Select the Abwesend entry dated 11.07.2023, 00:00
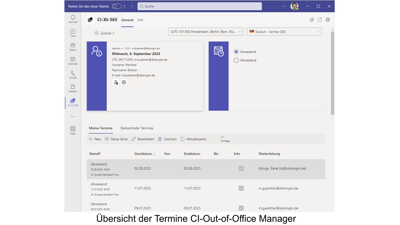Viewport: 400px width, 225px height. [x=206, y=189]
